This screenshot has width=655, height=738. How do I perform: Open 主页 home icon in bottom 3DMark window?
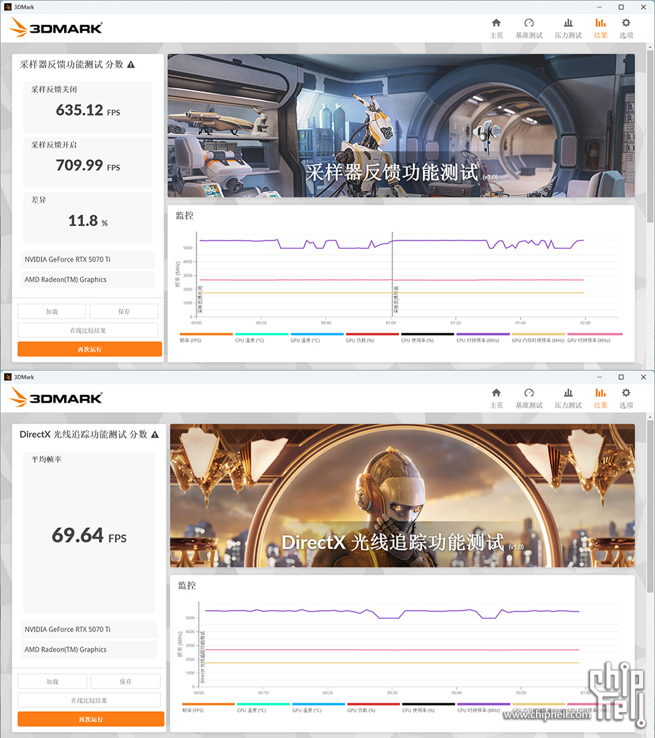(496, 398)
